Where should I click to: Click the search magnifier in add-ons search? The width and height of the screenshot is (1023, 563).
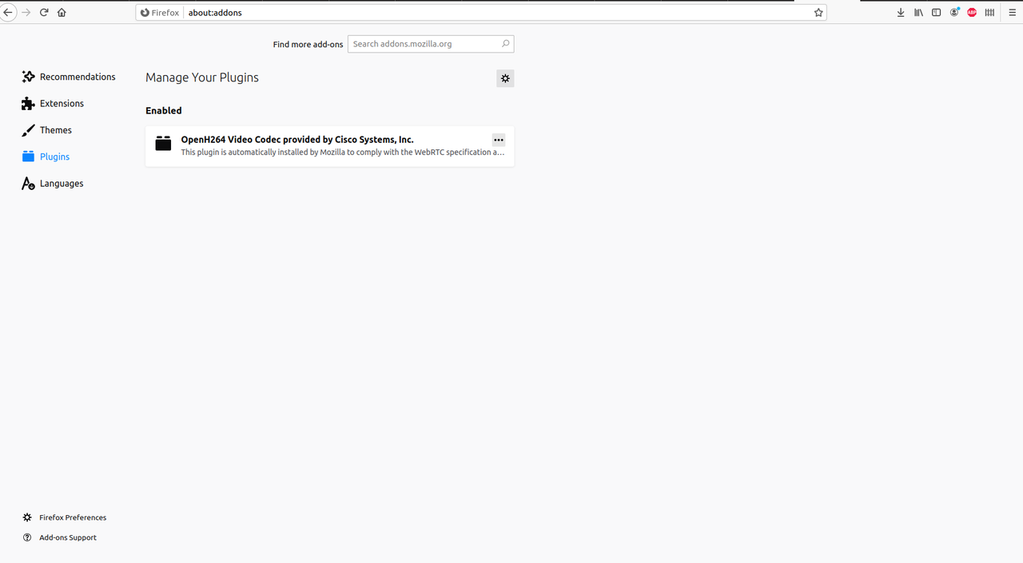(505, 44)
